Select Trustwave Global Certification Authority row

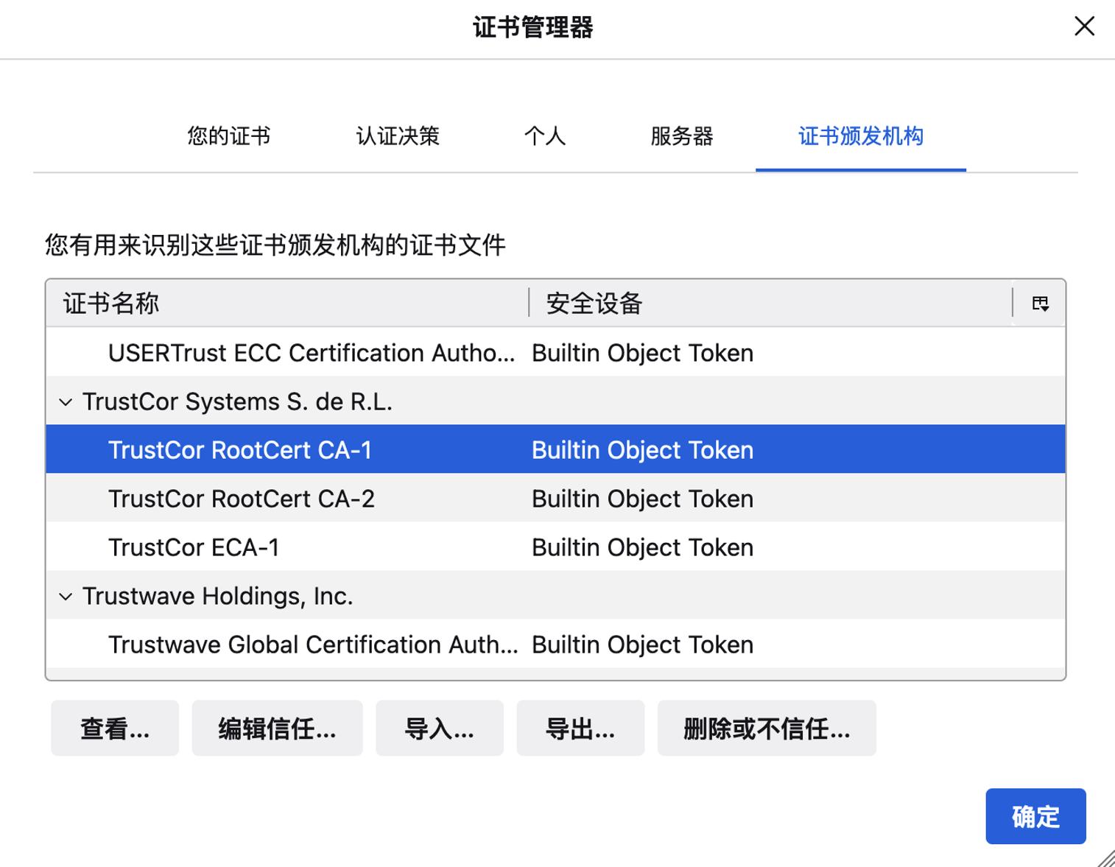coord(555,645)
